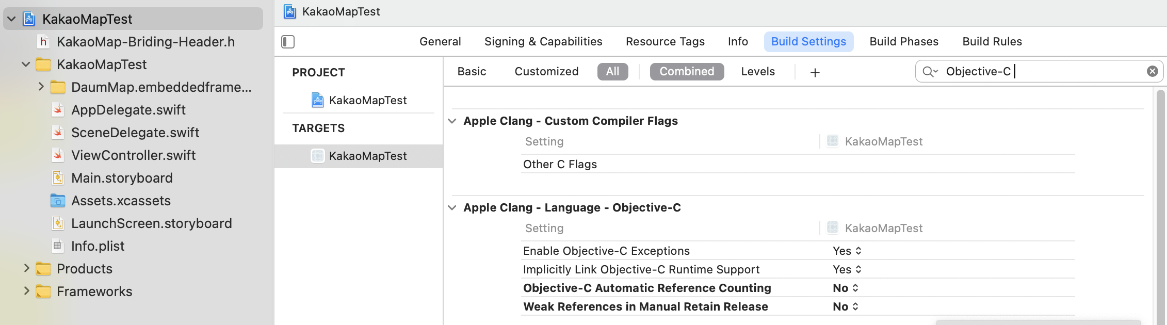
Task: Open the Build Rules tab
Action: click(992, 42)
